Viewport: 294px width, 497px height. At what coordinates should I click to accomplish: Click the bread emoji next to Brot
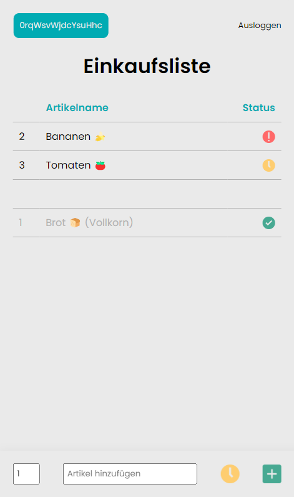75,223
